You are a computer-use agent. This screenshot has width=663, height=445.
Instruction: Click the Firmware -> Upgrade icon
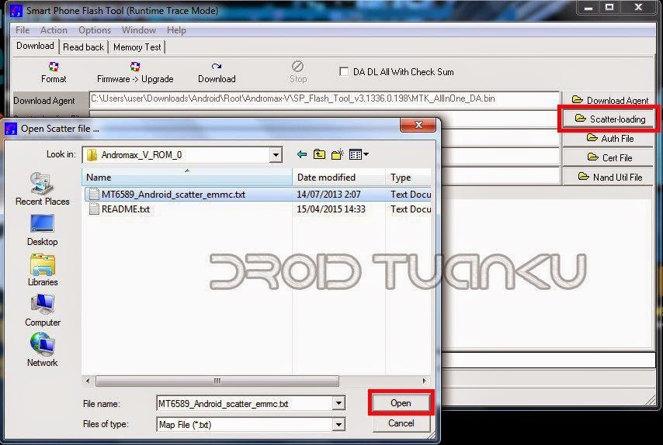[x=135, y=67]
